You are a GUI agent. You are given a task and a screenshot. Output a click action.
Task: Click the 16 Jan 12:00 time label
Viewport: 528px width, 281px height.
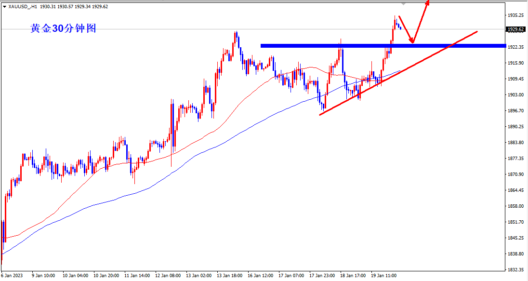click(x=261, y=276)
